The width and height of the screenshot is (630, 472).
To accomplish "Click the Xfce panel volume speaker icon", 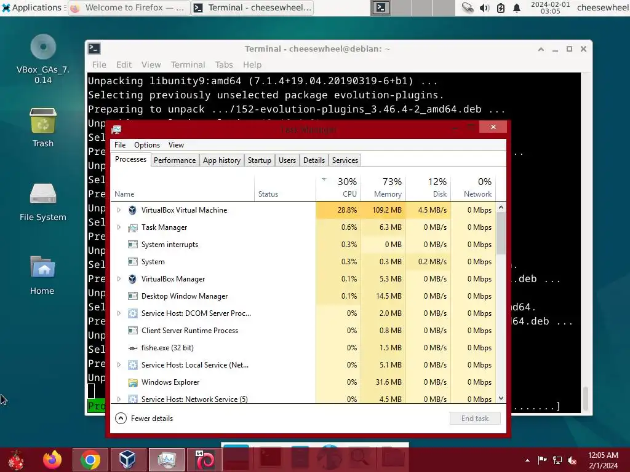I will point(484,7).
